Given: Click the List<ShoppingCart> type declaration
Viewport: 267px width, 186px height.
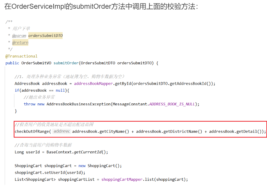Looking at the screenshot, I should (x=35, y=179).
